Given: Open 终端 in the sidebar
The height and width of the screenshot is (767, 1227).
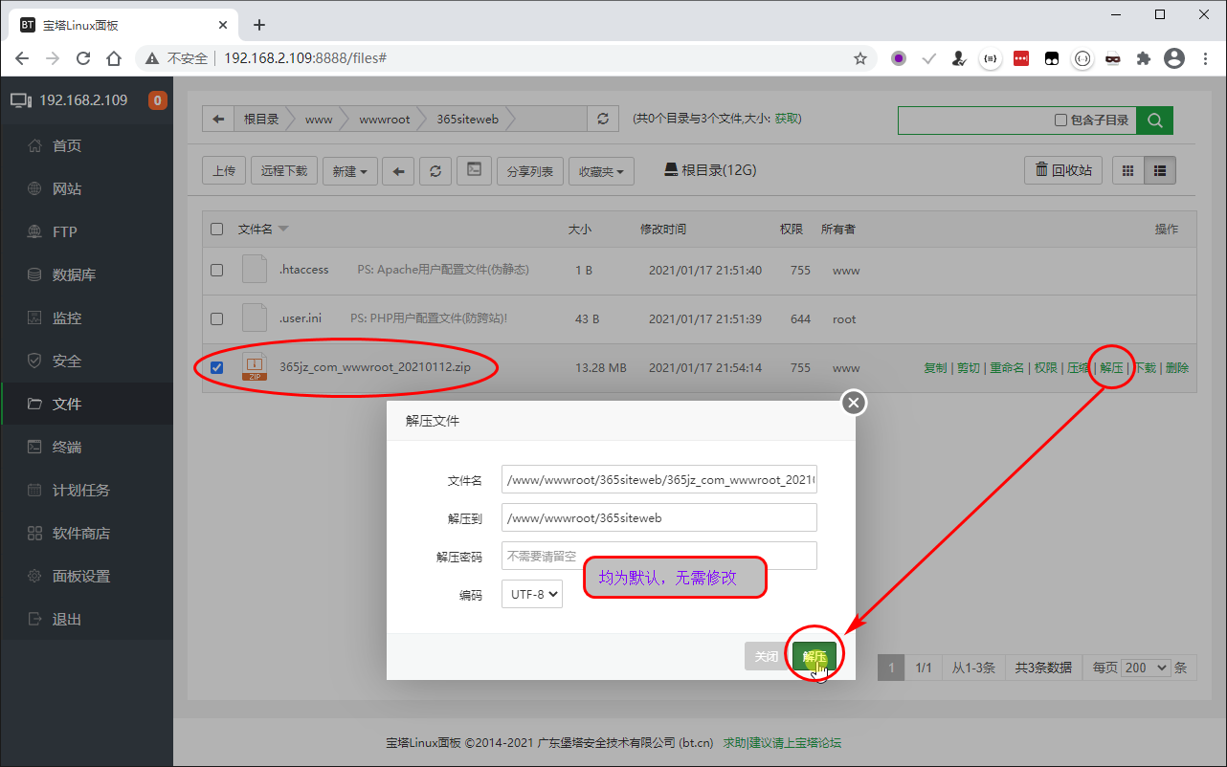Looking at the screenshot, I should coord(67,448).
